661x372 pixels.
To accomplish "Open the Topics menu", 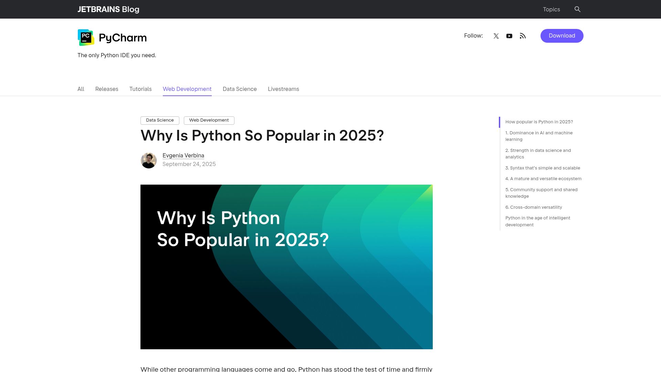I will 551,9.
